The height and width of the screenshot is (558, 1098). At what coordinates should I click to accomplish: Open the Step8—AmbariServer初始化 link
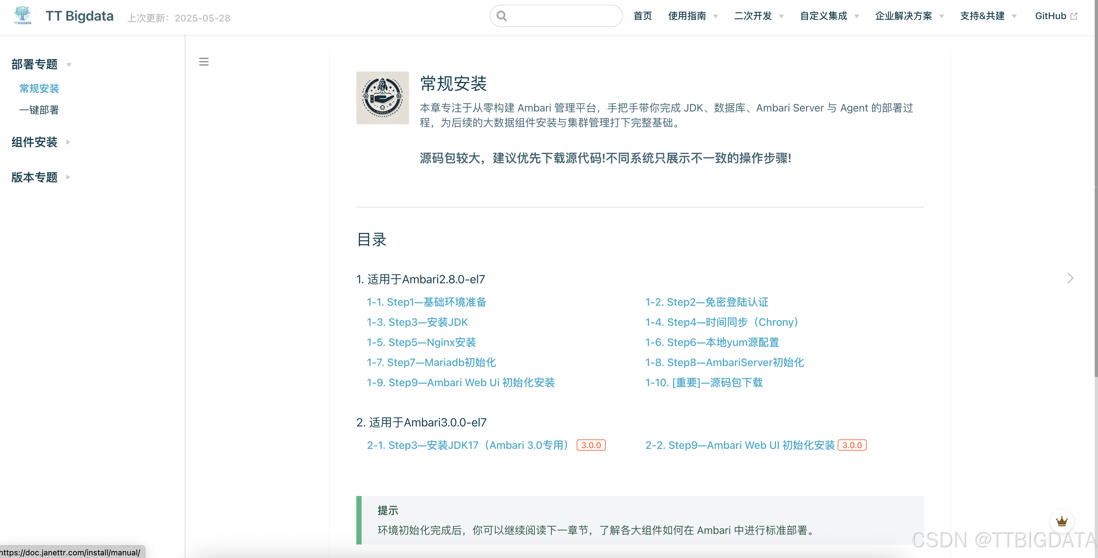click(x=724, y=362)
